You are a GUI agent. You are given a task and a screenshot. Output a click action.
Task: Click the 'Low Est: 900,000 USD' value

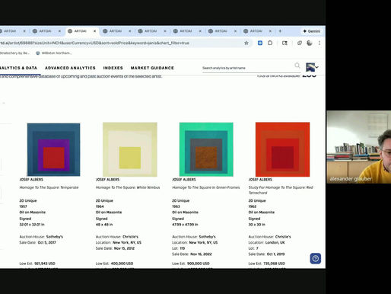click(x=191, y=264)
